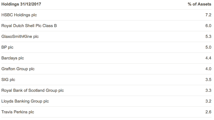Click the Holdings 31/12/2017 column header
Image resolution: width=214 pixels, height=120 pixels.
point(22,4)
